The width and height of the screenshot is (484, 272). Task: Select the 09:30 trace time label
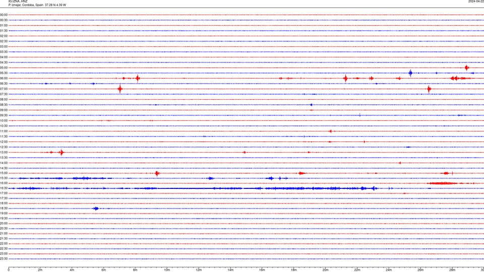[4, 115]
